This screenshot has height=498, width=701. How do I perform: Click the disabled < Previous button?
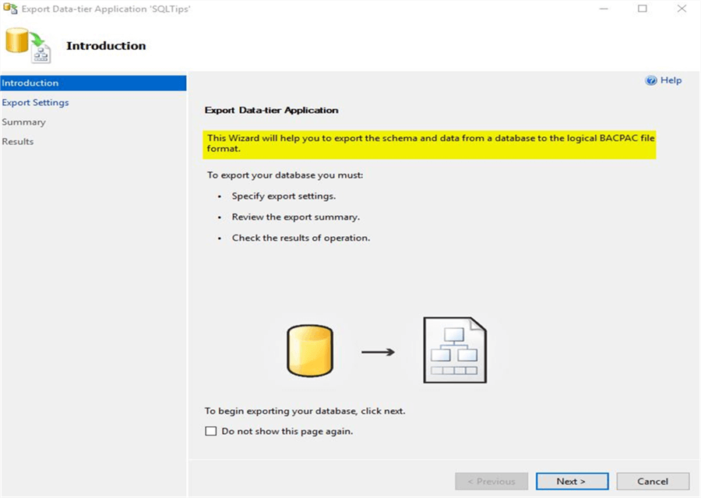pos(491,482)
